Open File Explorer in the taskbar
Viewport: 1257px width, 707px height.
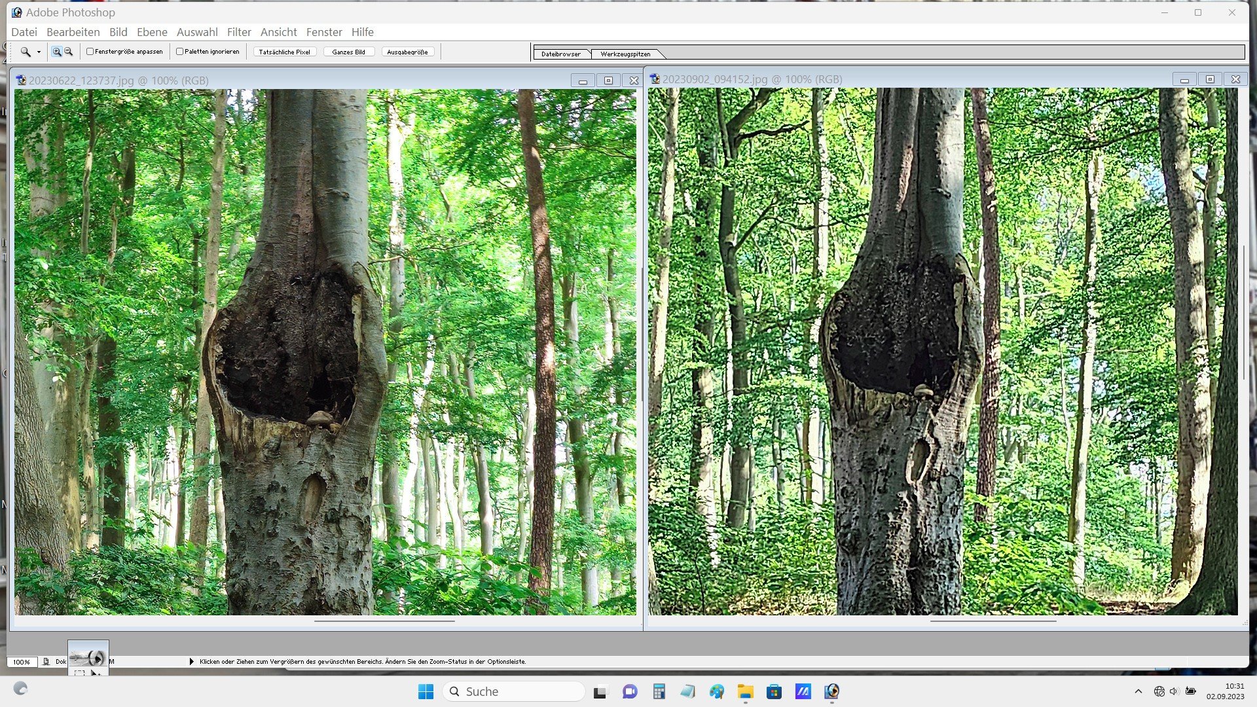click(745, 691)
